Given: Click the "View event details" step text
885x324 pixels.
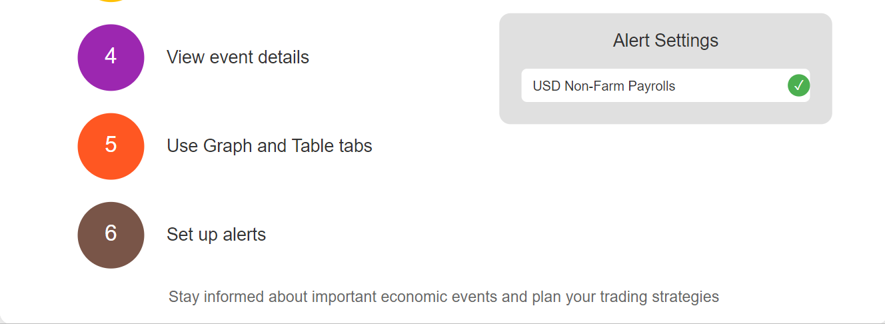Looking at the screenshot, I should (238, 57).
